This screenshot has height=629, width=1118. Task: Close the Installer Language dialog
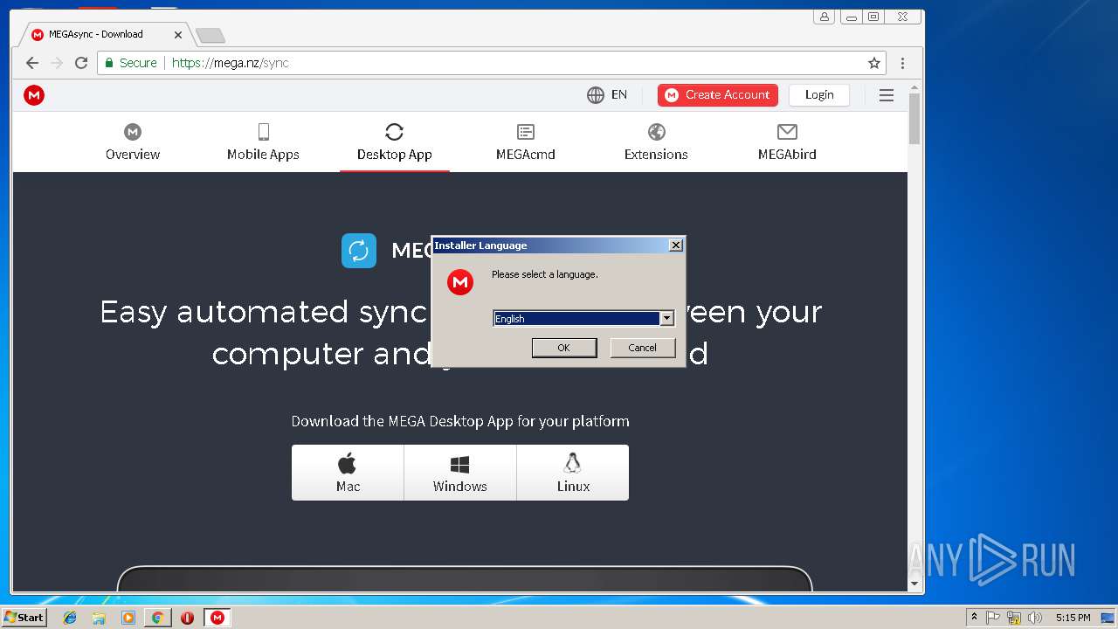676,245
